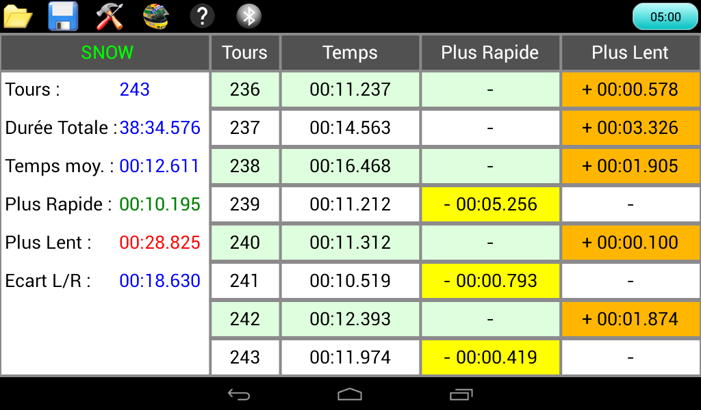Tap yellow cell - 00:05.256
Viewport: 701px width, 410px height.
(x=490, y=204)
